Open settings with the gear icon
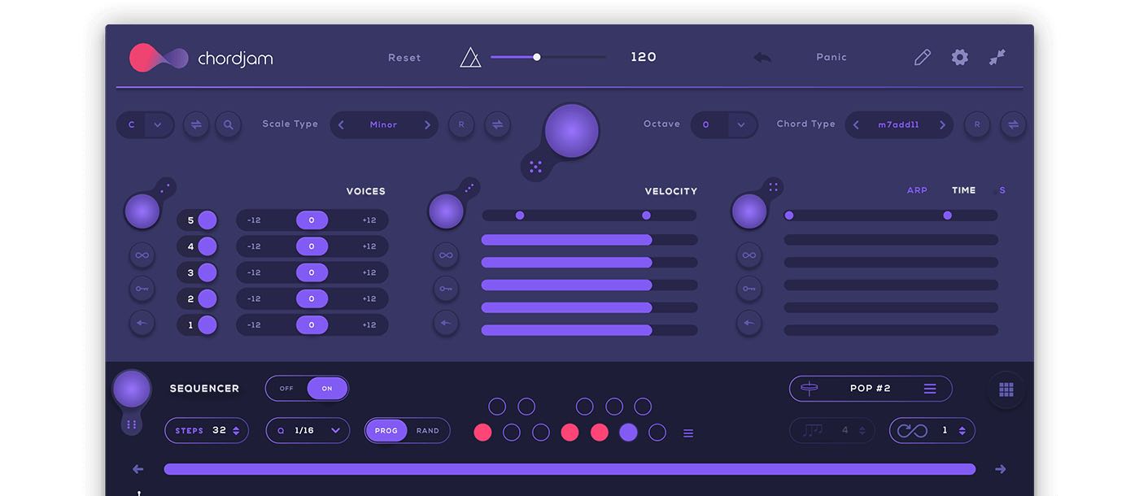 tap(960, 57)
